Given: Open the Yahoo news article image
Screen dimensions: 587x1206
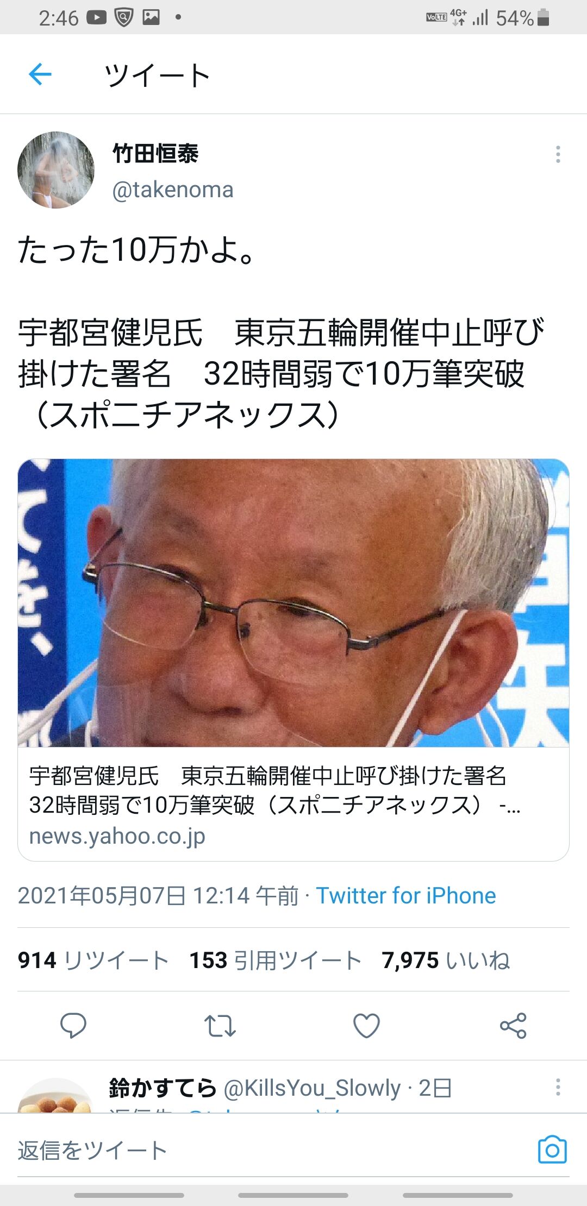Looking at the screenshot, I should [x=293, y=603].
